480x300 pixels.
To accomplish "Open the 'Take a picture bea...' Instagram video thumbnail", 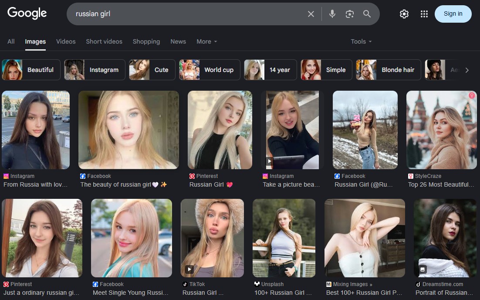I will pos(292,130).
